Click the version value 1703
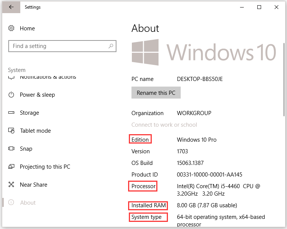 (182, 151)
